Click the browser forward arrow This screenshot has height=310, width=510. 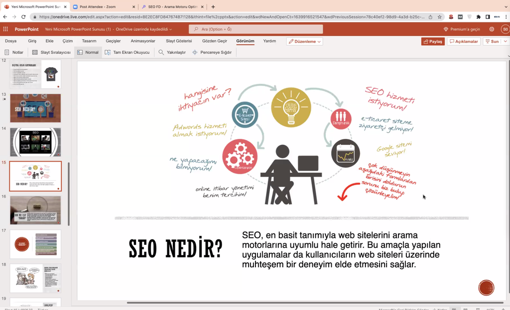[x=14, y=17]
